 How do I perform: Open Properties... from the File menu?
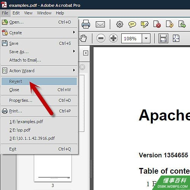[x=39, y=100]
